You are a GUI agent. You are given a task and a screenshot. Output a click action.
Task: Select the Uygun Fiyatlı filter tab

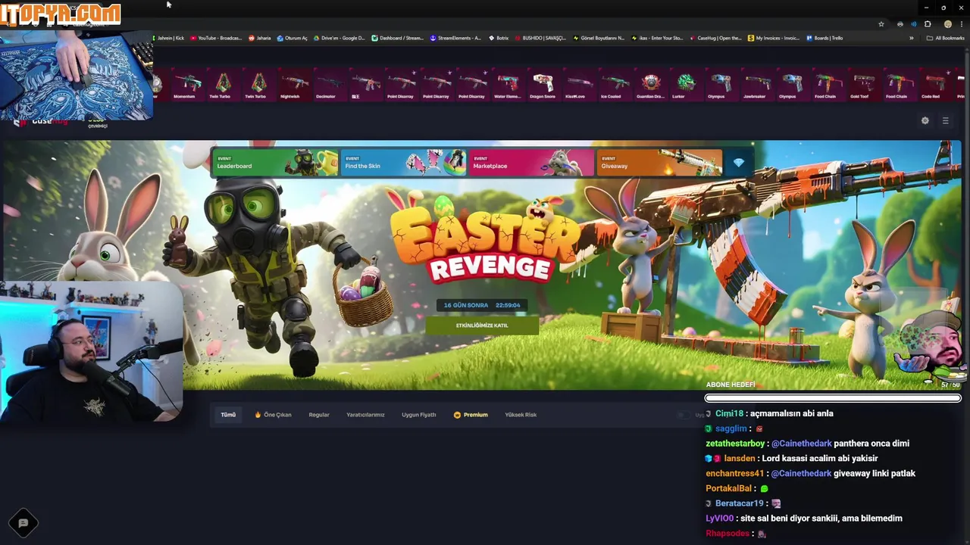tap(419, 415)
